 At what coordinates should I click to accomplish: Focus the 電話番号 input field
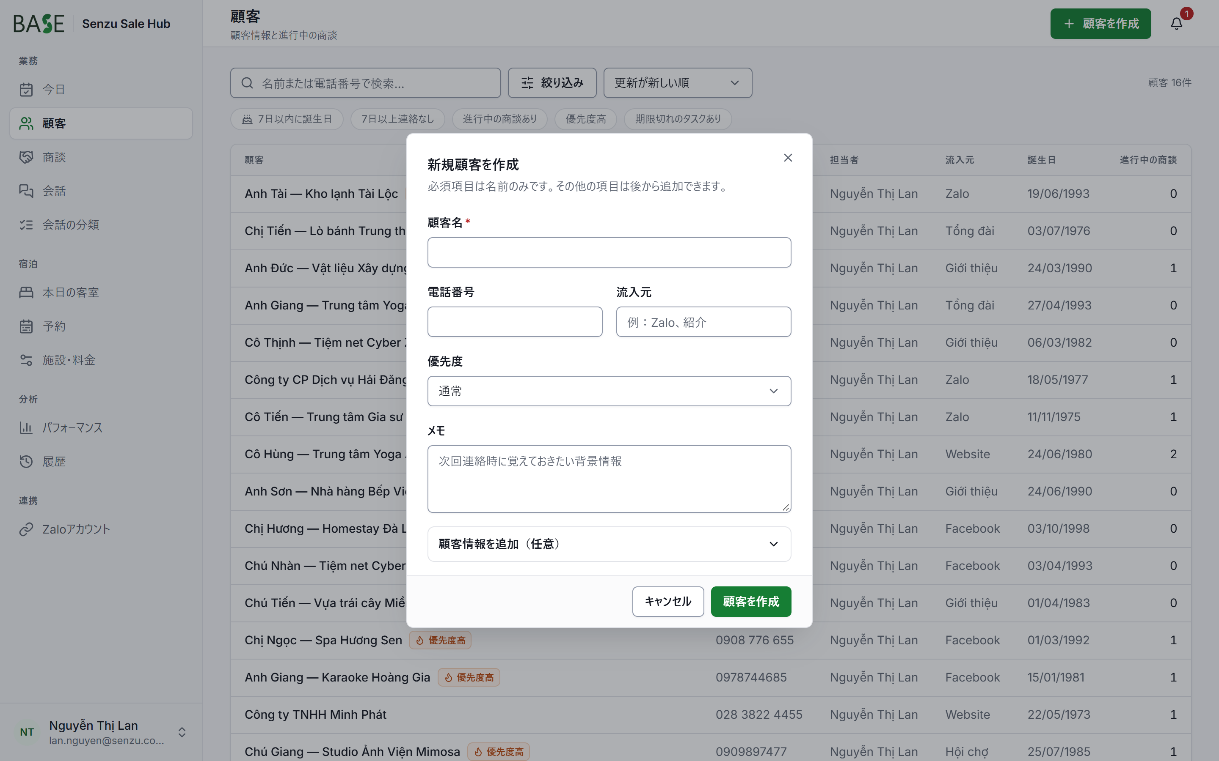[x=515, y=322]
